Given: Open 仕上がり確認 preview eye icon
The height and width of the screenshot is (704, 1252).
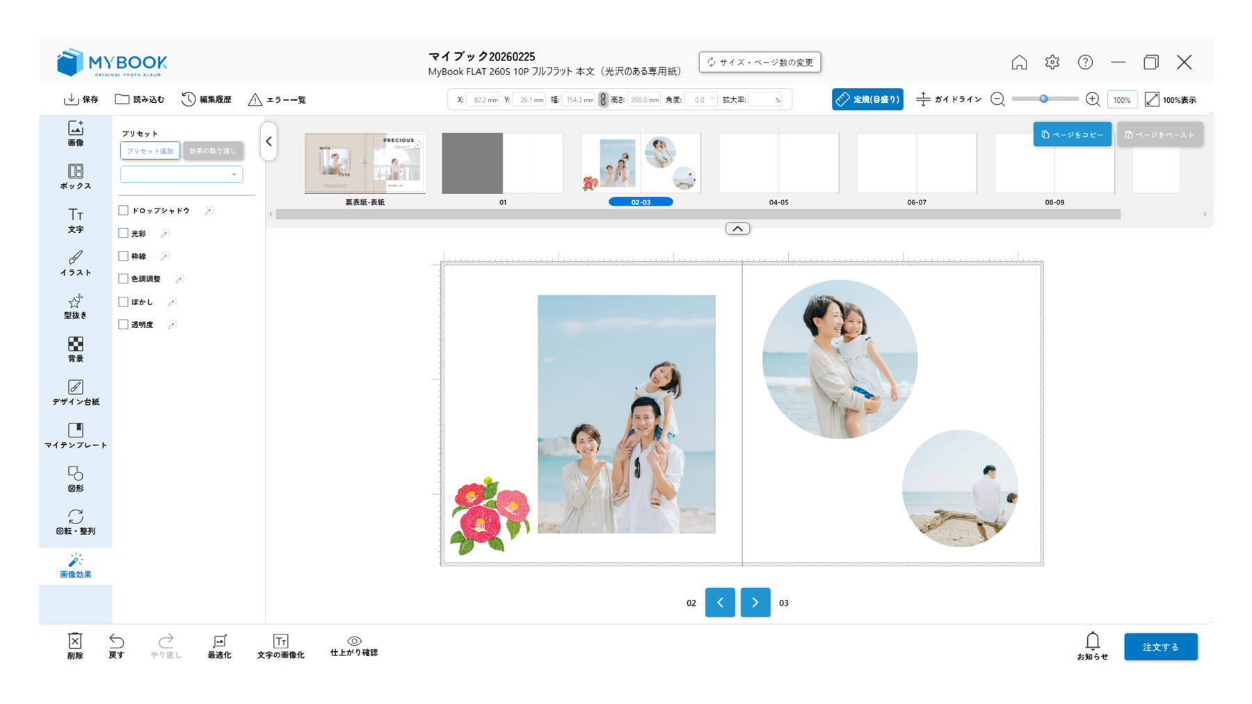Looking at the screenshot, I should point(354,641).
